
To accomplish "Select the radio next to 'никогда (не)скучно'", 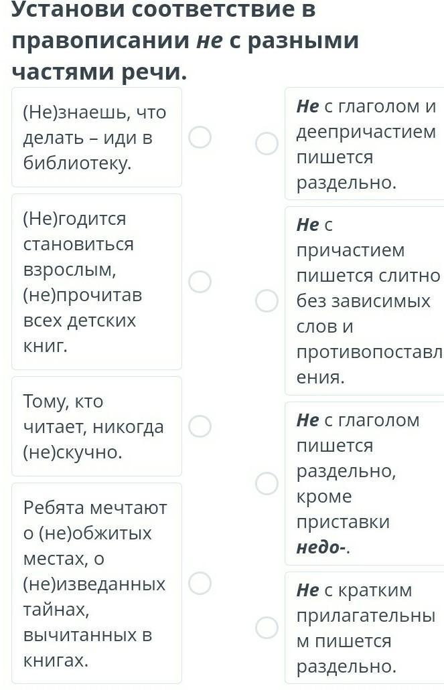I will click(200, 426).
